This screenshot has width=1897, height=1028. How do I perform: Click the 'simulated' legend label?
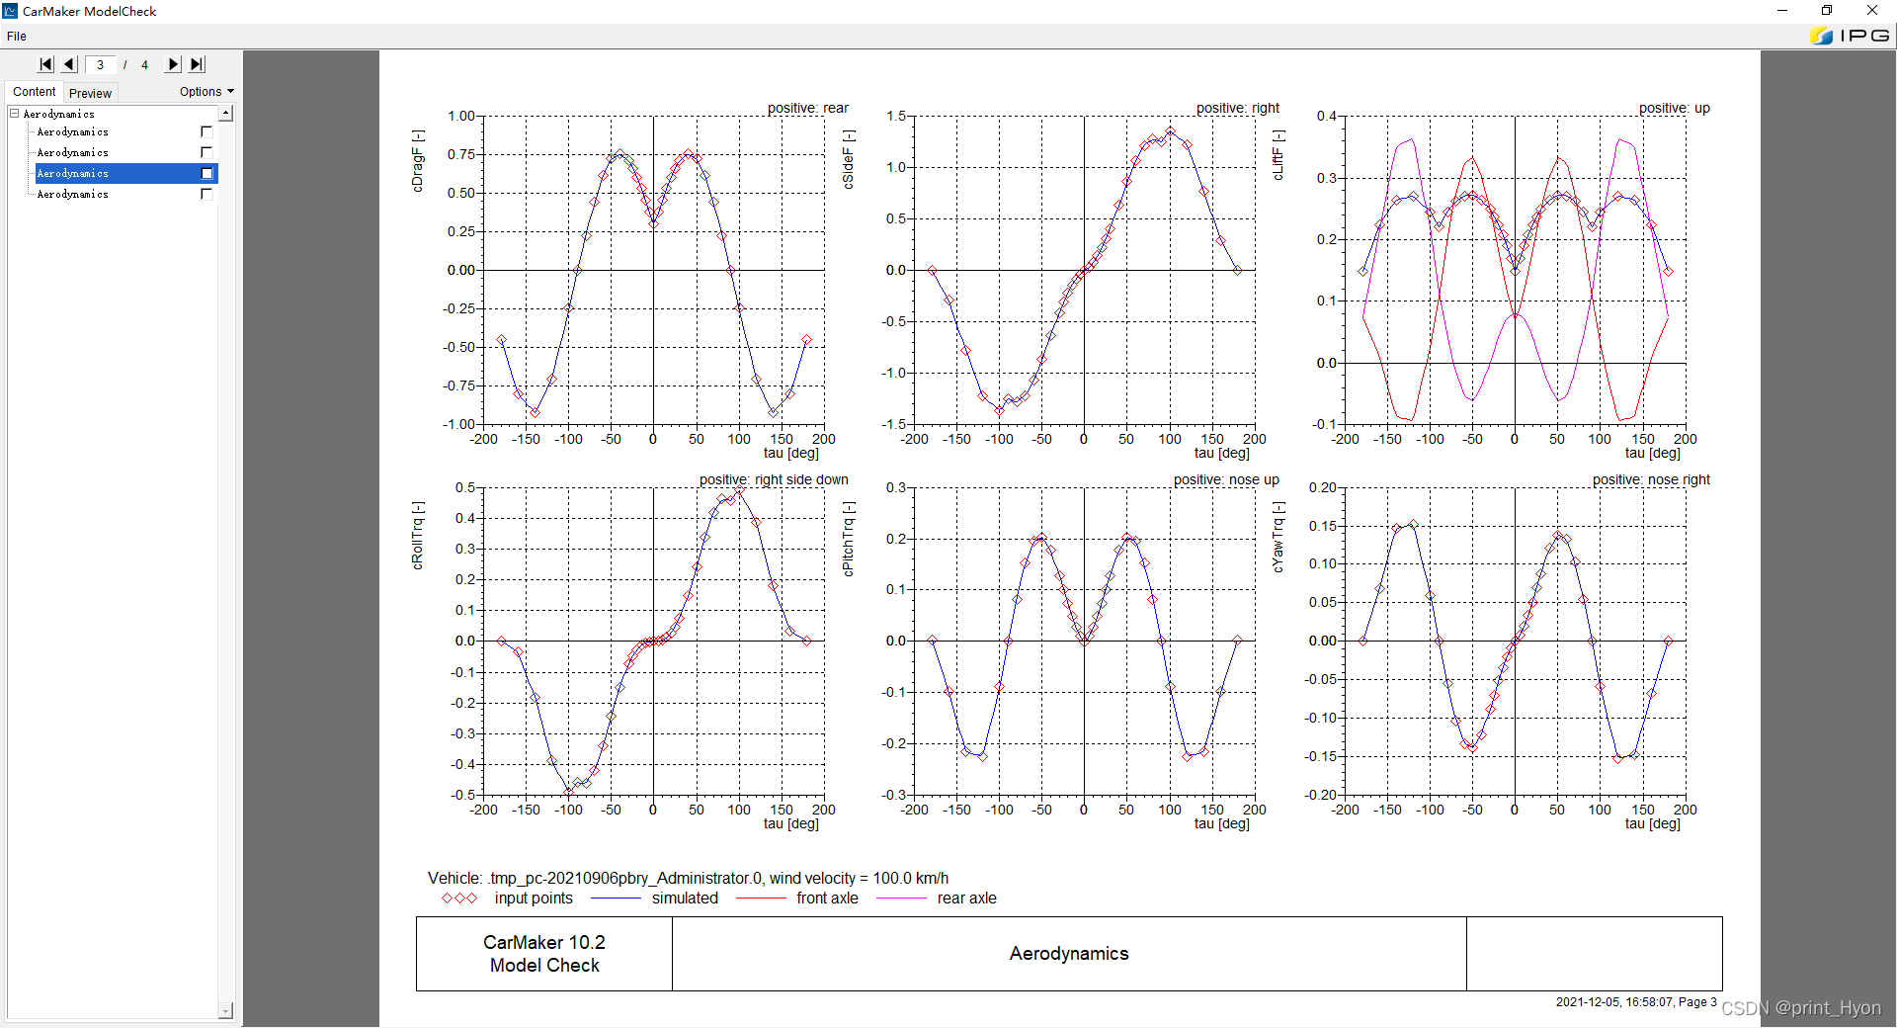(x=685, y=899)
